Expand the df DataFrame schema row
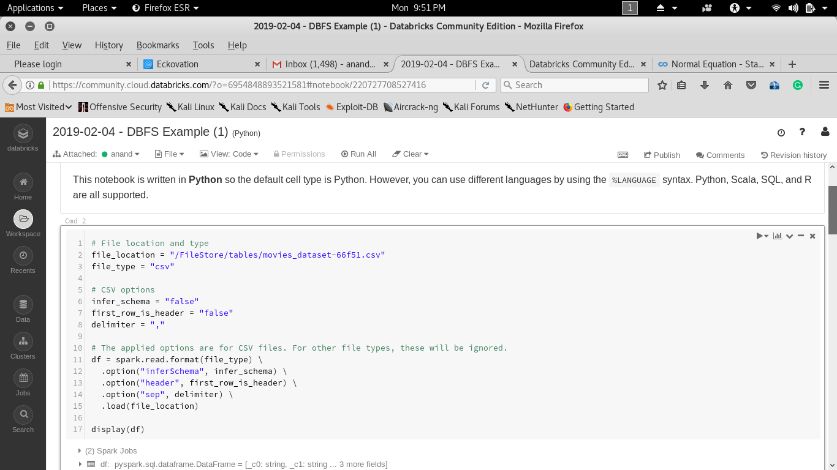The image size is (837, 470). click(x=80, y=464)
